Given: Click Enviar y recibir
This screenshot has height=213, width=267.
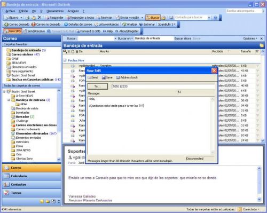Looking at the screenshot, I should [x=128, y=18].
